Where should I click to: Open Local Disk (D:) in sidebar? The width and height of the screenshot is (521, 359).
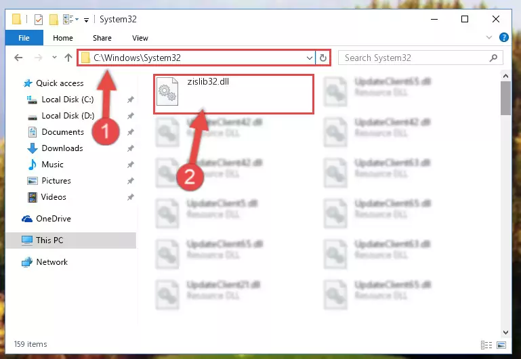pos(68,116)
